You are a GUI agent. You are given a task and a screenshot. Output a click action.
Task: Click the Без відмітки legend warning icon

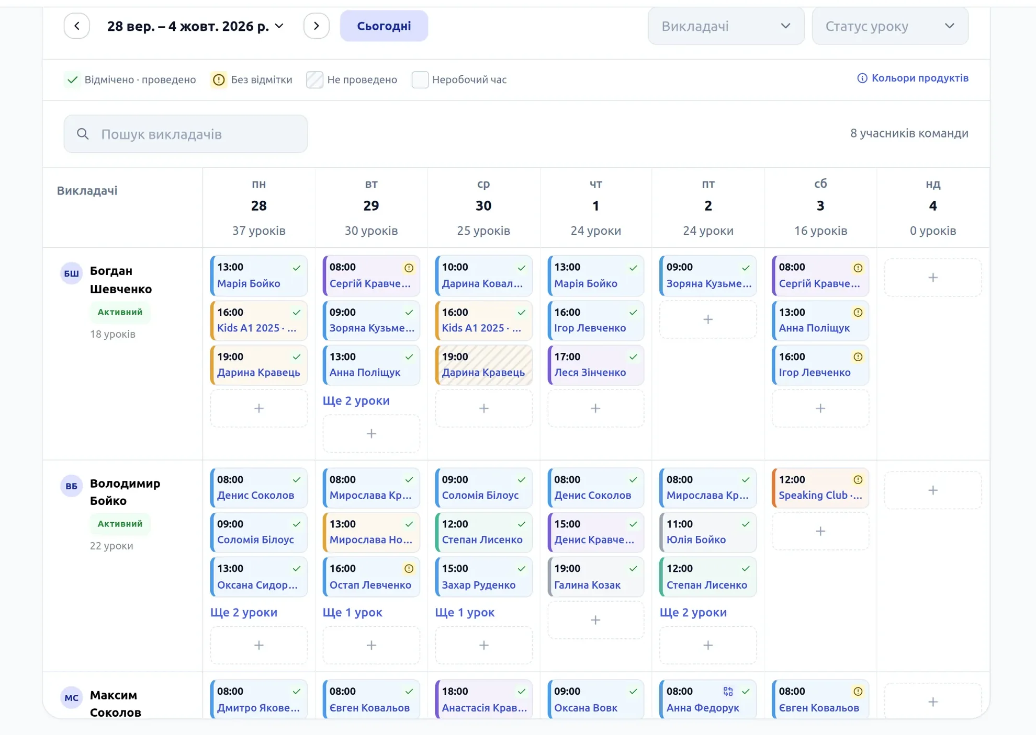pos(219,79)
